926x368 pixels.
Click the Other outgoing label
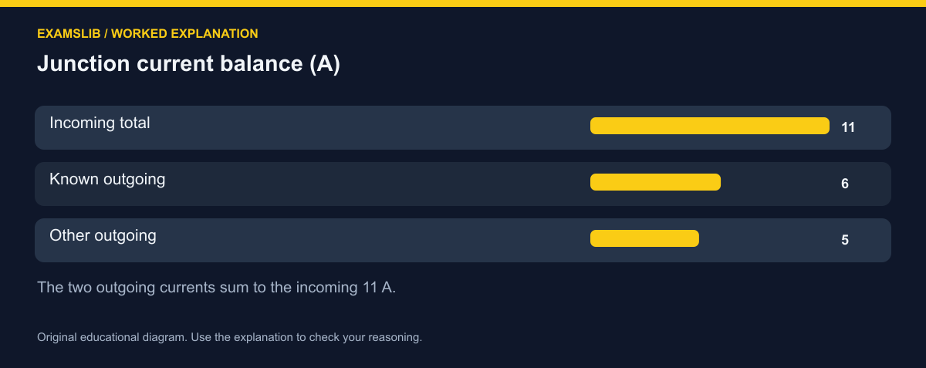pyautogui.click(x=103, y=235)
